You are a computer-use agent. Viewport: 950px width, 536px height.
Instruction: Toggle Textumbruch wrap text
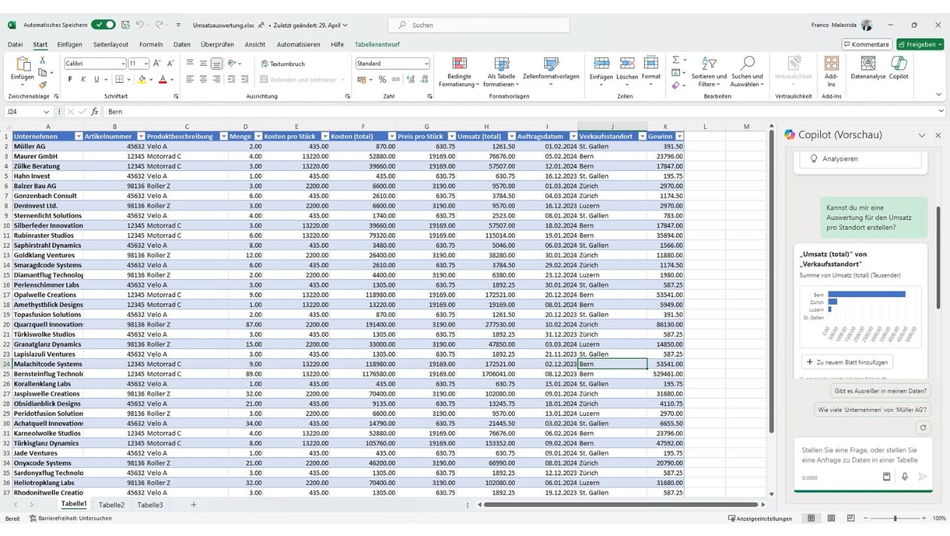283,64
